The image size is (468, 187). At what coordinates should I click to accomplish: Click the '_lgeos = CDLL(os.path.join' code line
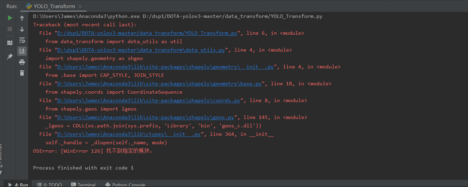[x=154, y=126]
